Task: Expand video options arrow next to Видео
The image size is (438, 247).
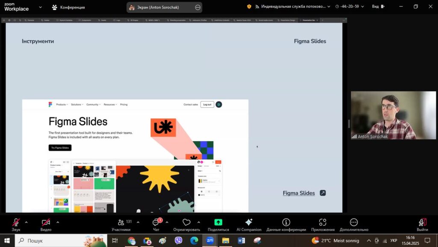Action: tap(58, 223)
